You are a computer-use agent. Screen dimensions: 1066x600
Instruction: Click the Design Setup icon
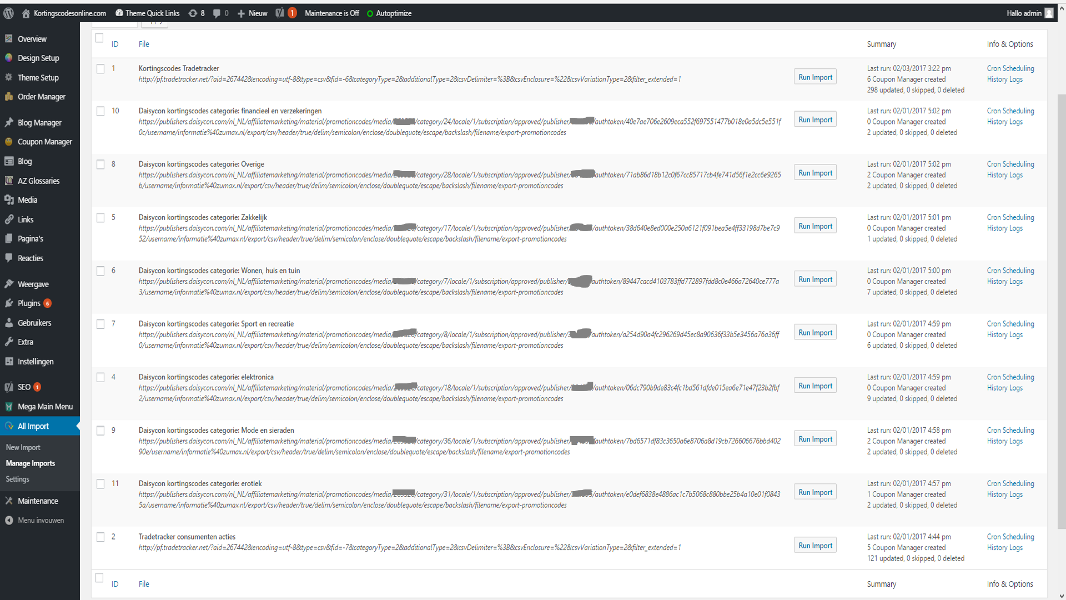pyautogui.click(x=9, y=58)
